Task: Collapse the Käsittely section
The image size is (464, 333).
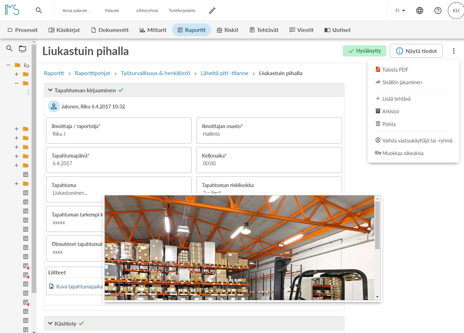Action: click(50, 324)
